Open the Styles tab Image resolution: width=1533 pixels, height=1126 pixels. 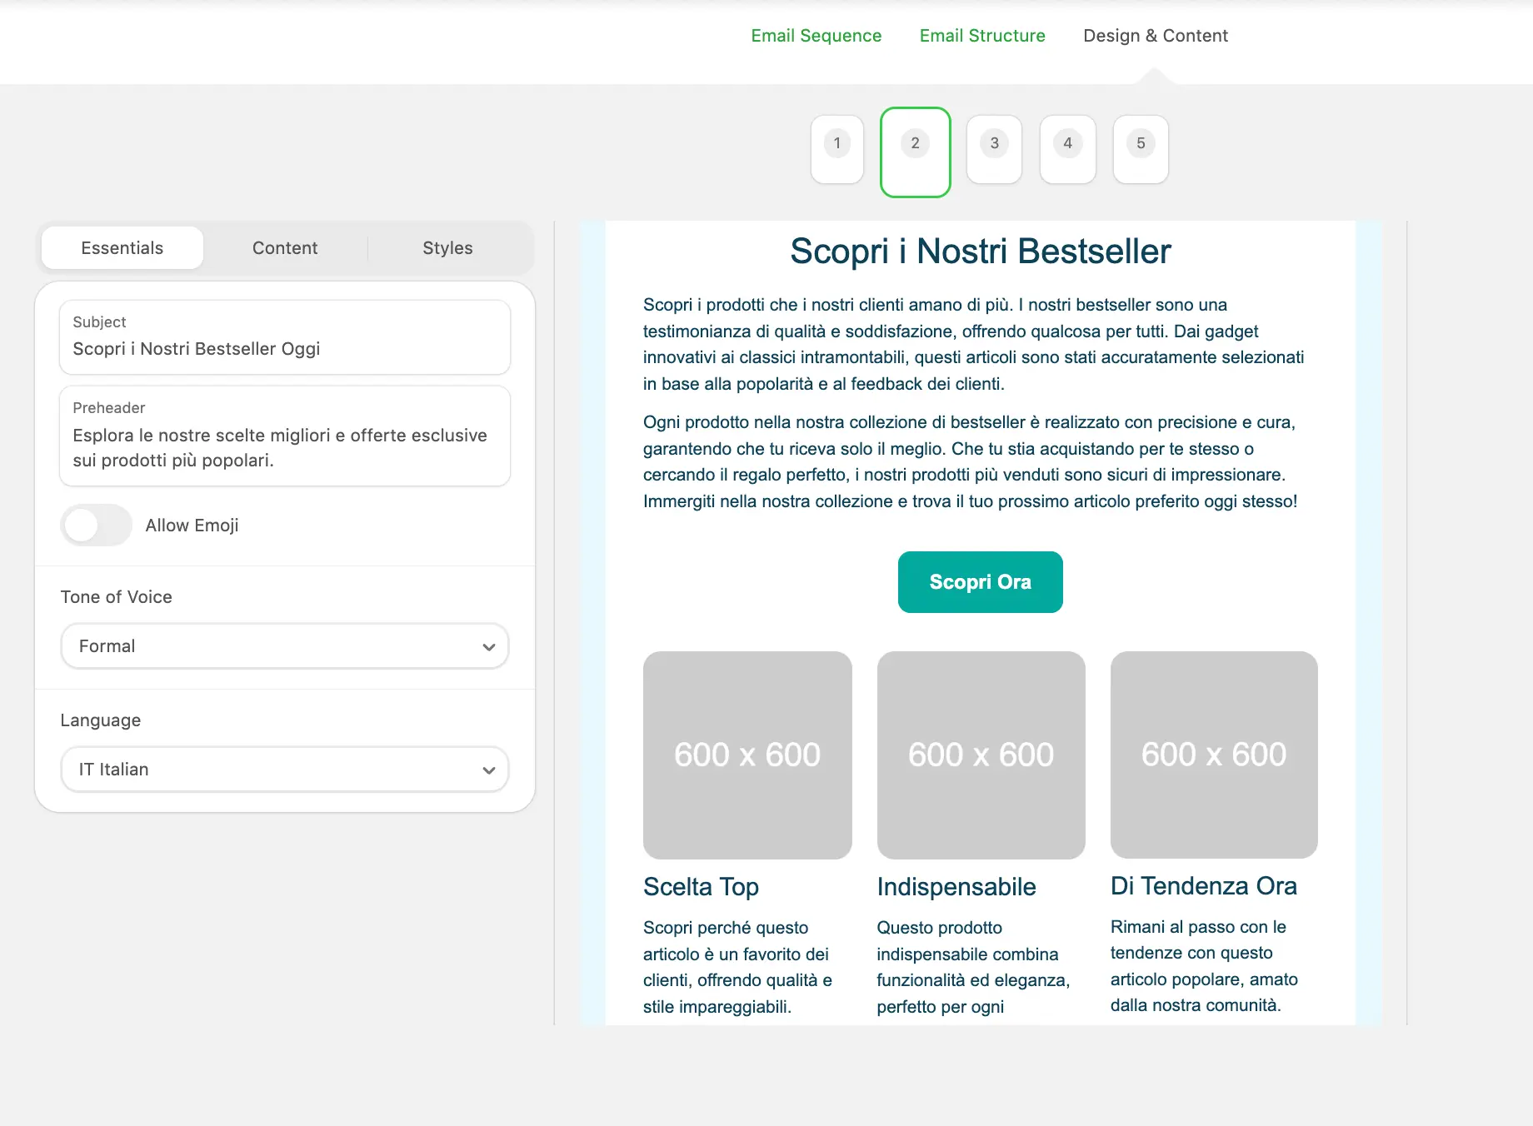tap(447, 247)
